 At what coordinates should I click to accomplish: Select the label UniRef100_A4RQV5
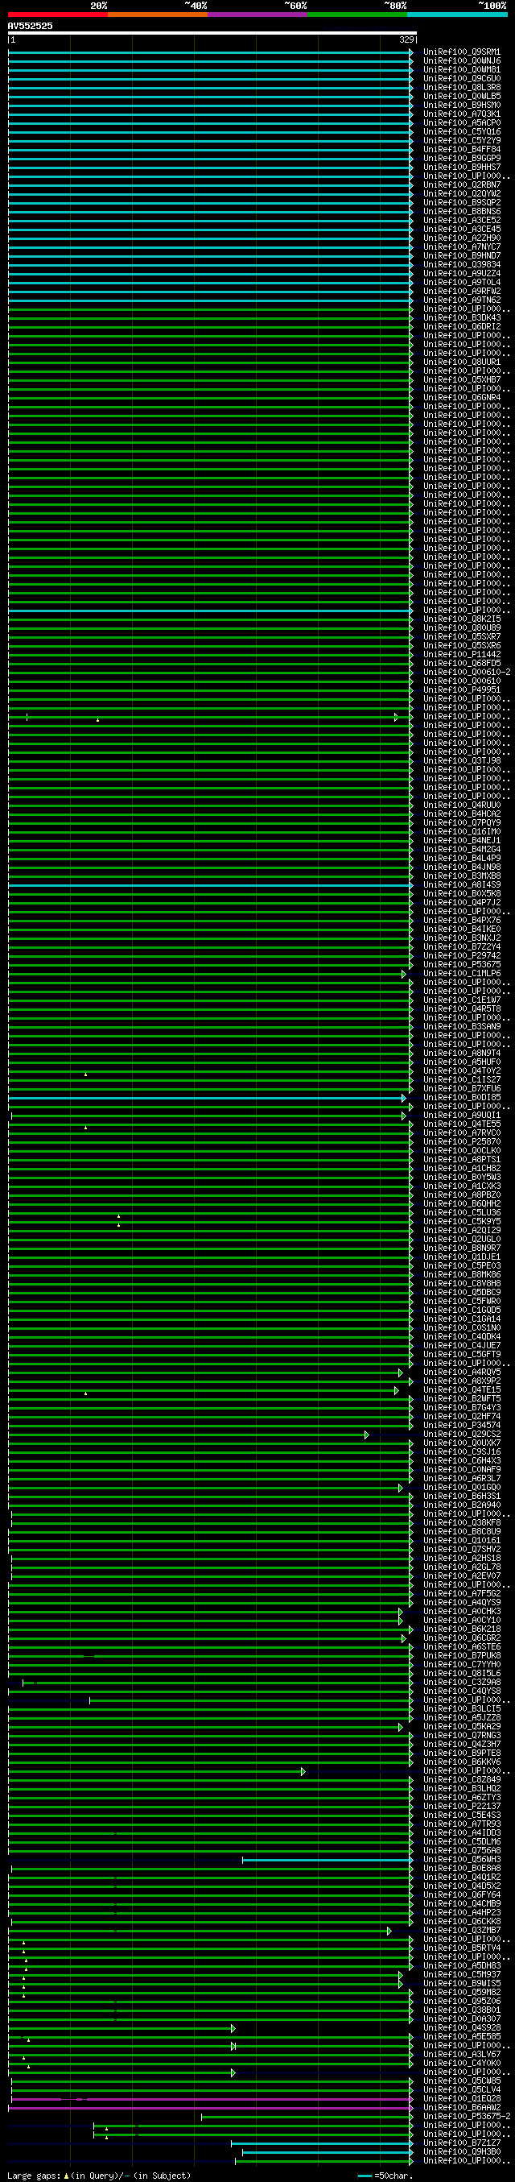tap(462, 1373)
